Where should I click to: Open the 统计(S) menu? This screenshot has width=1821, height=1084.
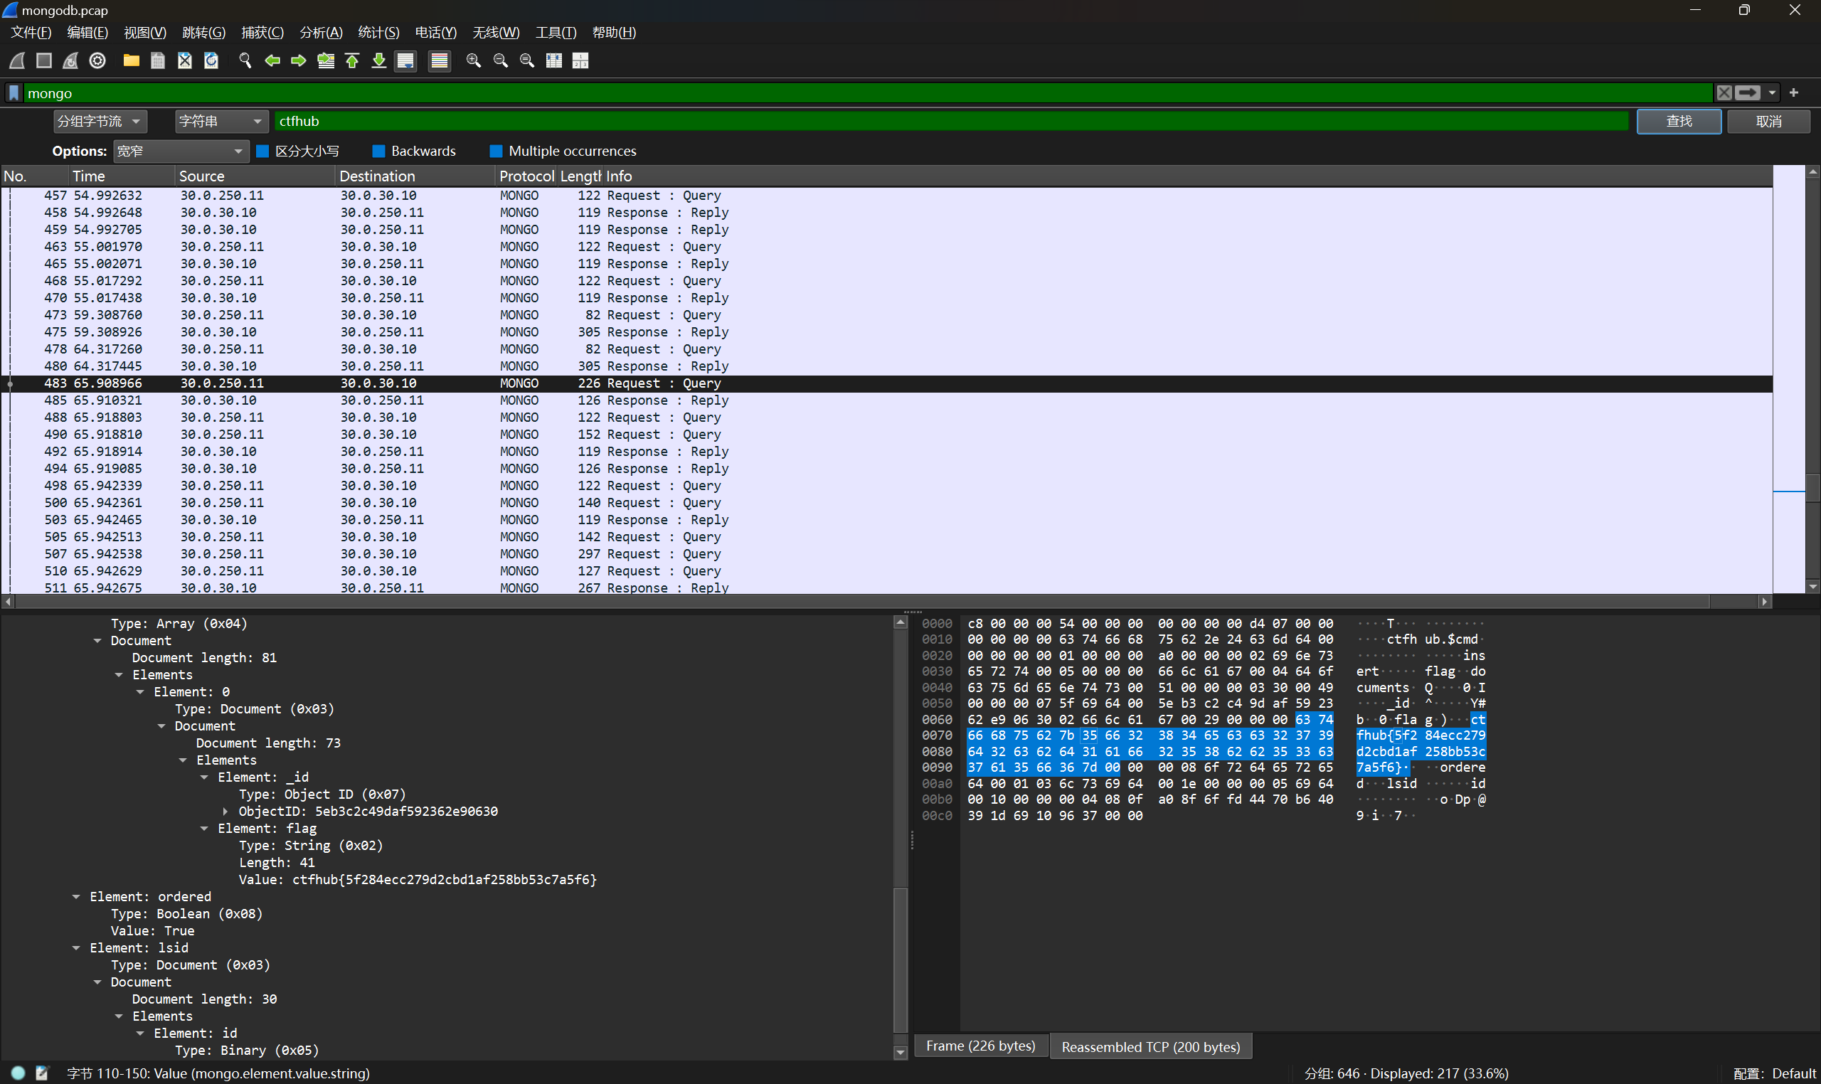tap(378, 32)
